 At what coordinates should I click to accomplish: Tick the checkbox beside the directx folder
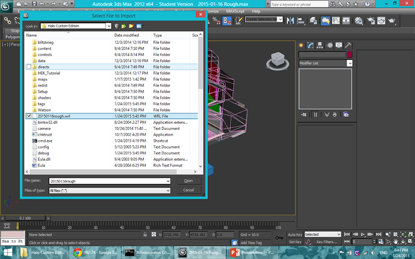pos(29,67)
